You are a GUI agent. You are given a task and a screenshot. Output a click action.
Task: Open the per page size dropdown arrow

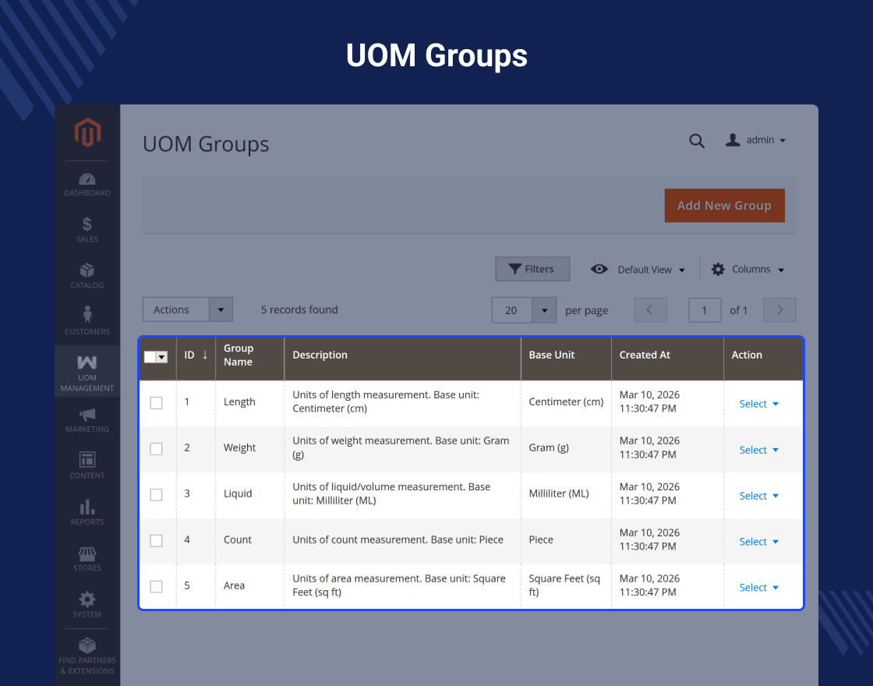545,310
